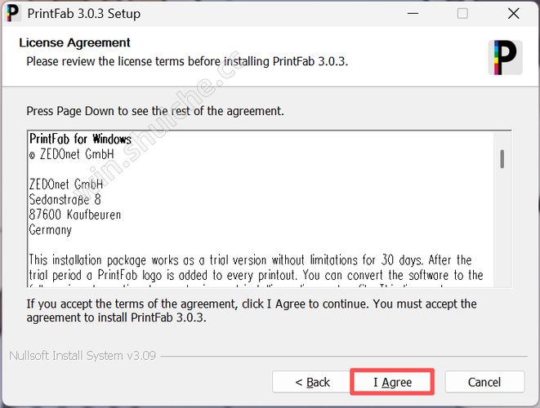The height and width of the screenshot is (408, 540).
Task: Click the "If you accept the terms" notice
Action: (252, 310)
